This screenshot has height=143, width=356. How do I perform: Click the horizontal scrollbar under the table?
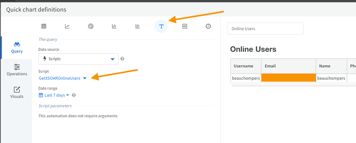click(294, 86)
